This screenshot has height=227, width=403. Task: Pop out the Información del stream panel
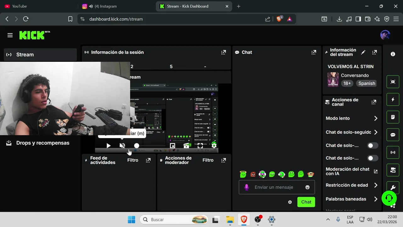point(374,52)
